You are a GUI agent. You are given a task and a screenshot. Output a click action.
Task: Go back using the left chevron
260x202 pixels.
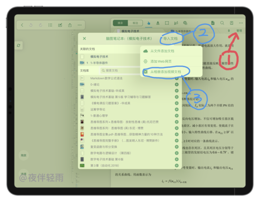[22, 25]
